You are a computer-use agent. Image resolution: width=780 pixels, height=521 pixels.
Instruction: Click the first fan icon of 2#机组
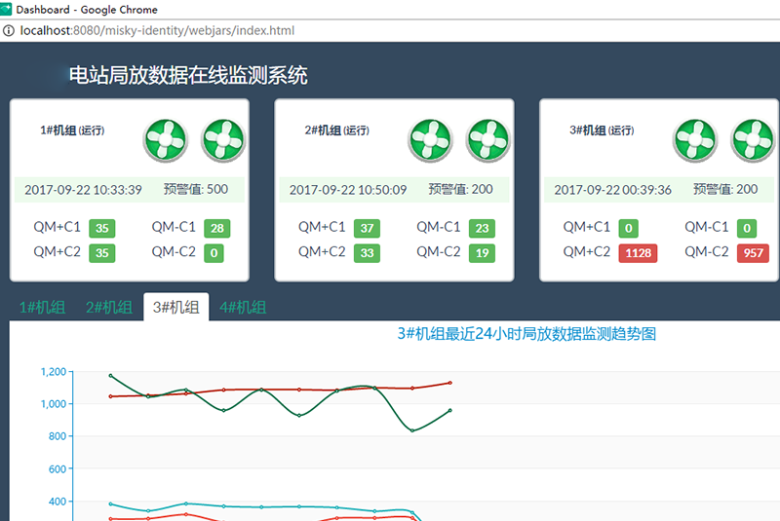click(431, 140)
